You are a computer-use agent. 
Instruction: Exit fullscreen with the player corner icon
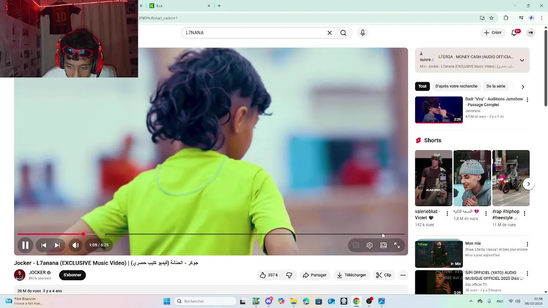(x=397, y=245)
